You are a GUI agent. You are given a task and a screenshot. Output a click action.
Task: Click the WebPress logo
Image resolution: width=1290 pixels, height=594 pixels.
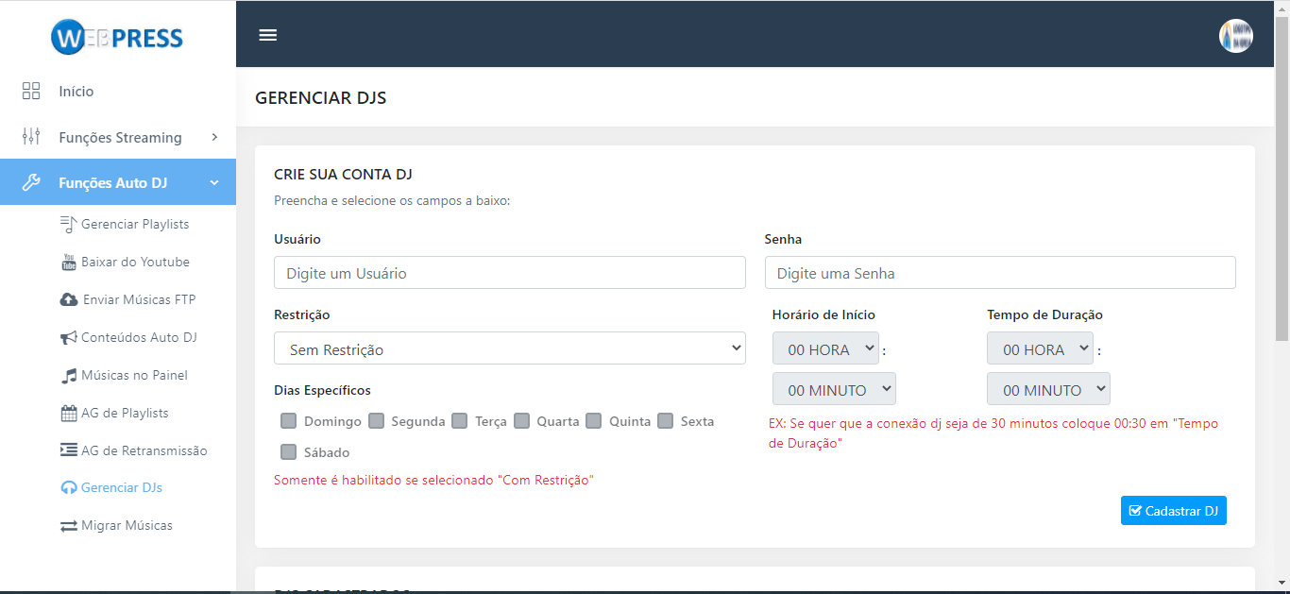point(117,38)
